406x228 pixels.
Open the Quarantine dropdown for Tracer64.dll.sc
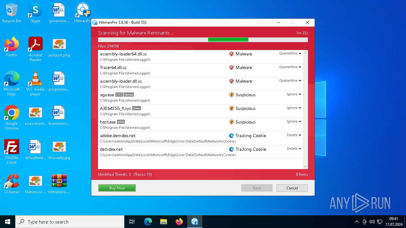click(x=290, y=67)
